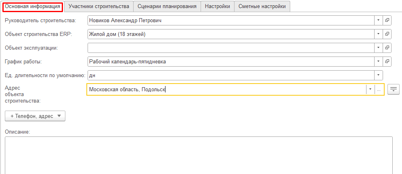This screenshot has width=402, height=174.
Task: Click the address comment lines icon button
Action: click(393, 90)
